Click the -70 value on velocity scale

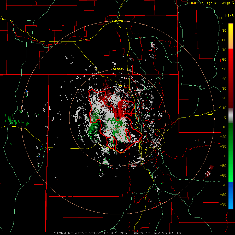[x=223, y=185]
